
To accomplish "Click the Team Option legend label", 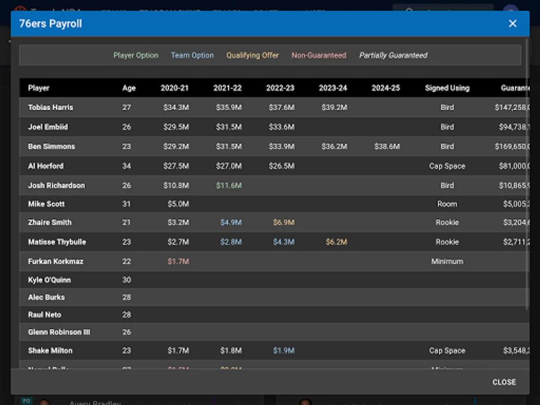I will point(192,55).
